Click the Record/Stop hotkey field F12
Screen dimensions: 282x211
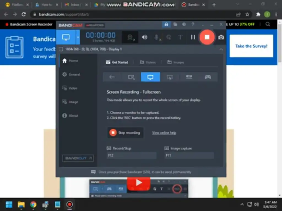point(132,156)
